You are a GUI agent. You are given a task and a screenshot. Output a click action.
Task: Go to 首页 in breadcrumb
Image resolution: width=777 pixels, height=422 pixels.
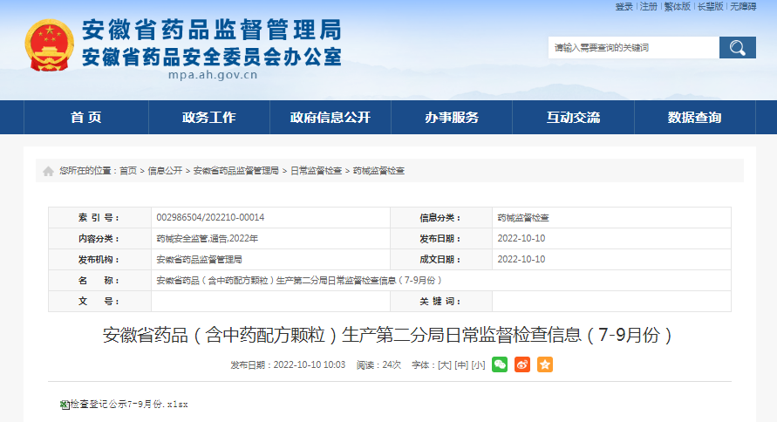(128, 171)
